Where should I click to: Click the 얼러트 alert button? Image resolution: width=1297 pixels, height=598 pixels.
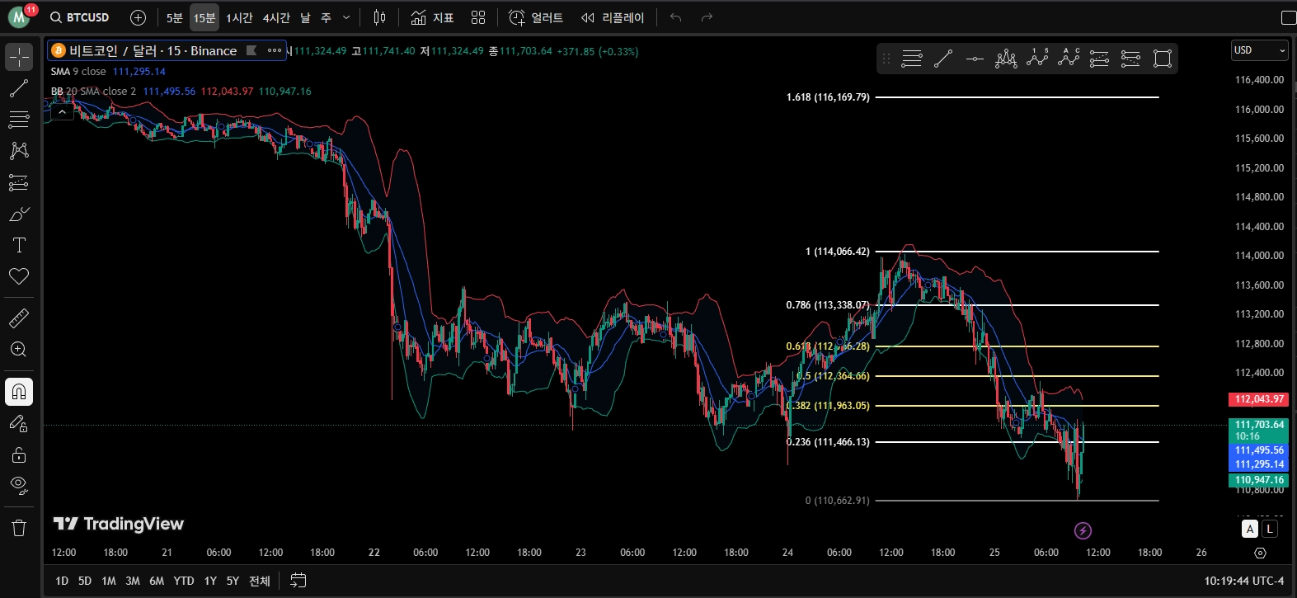536,17
